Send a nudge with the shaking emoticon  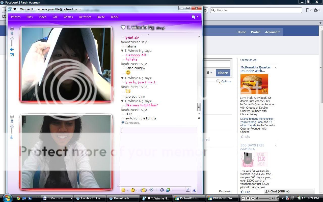(144, 190)
